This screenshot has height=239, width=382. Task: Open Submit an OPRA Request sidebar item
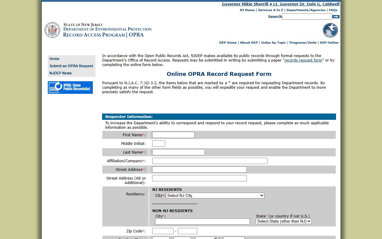[71, 66]
